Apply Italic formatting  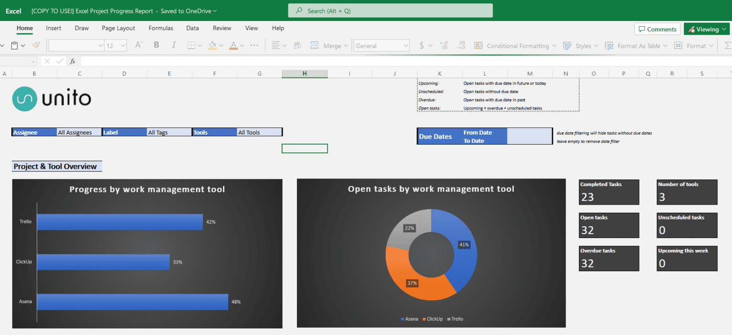click(173, 45)
